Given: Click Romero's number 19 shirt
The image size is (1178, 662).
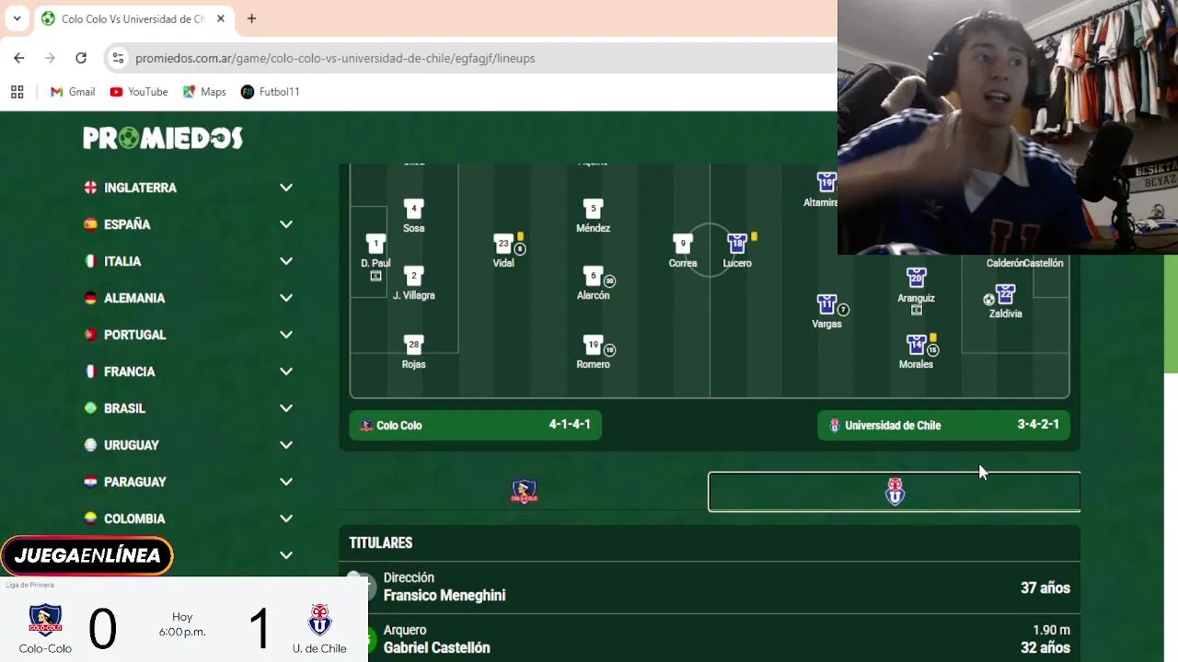Looking at the screenshot, I should pos(593,345).
